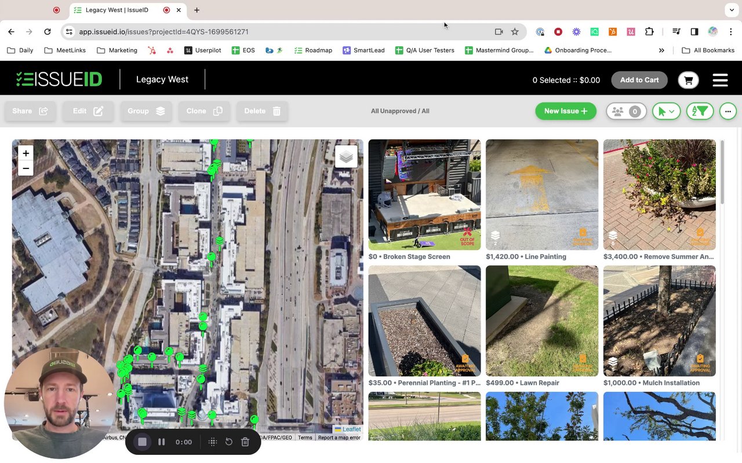
Task: Show hidden bookmarks with the chevron
Action: coord(661,50)
